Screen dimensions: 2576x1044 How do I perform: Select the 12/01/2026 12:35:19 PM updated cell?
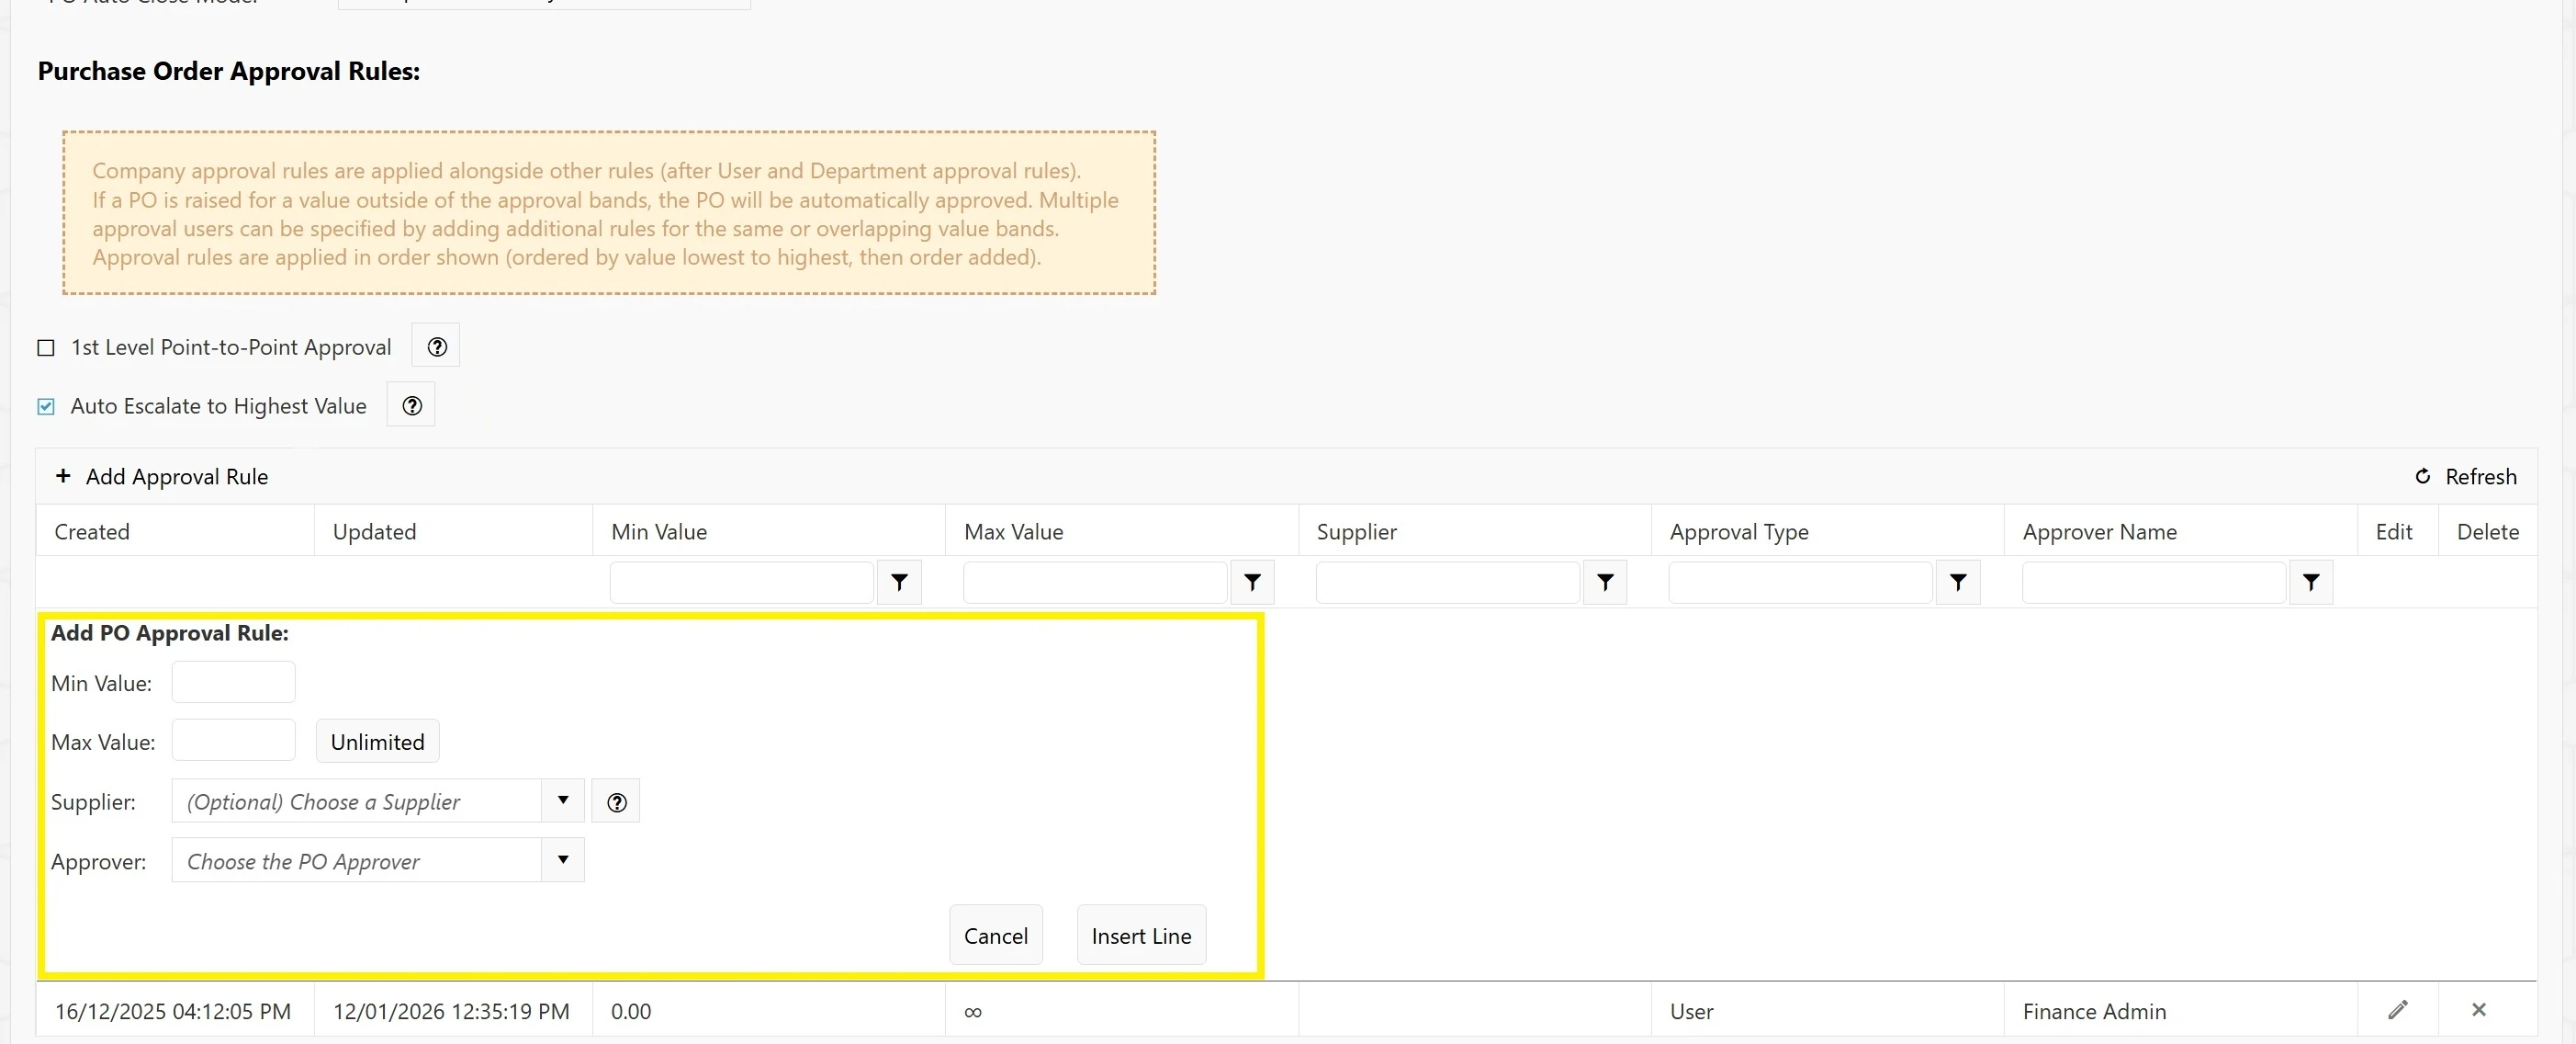pyautogui.click(x=452, y=1011)
